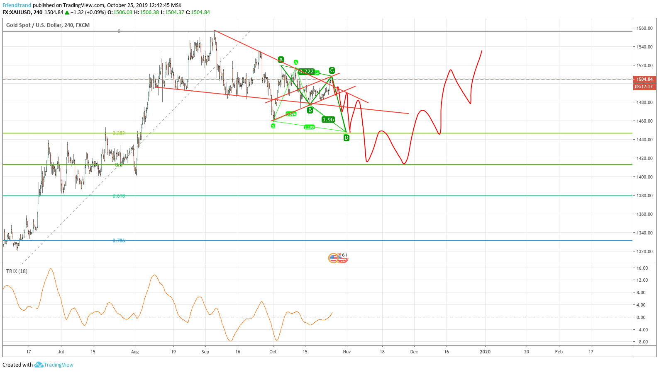
Task: Select harmonic pattern point D label
Action: click(347, 138)
